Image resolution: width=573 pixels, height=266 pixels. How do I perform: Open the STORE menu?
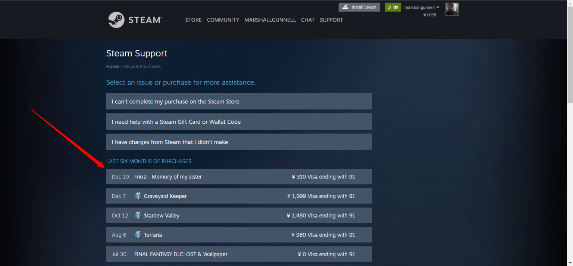(193, 20)
